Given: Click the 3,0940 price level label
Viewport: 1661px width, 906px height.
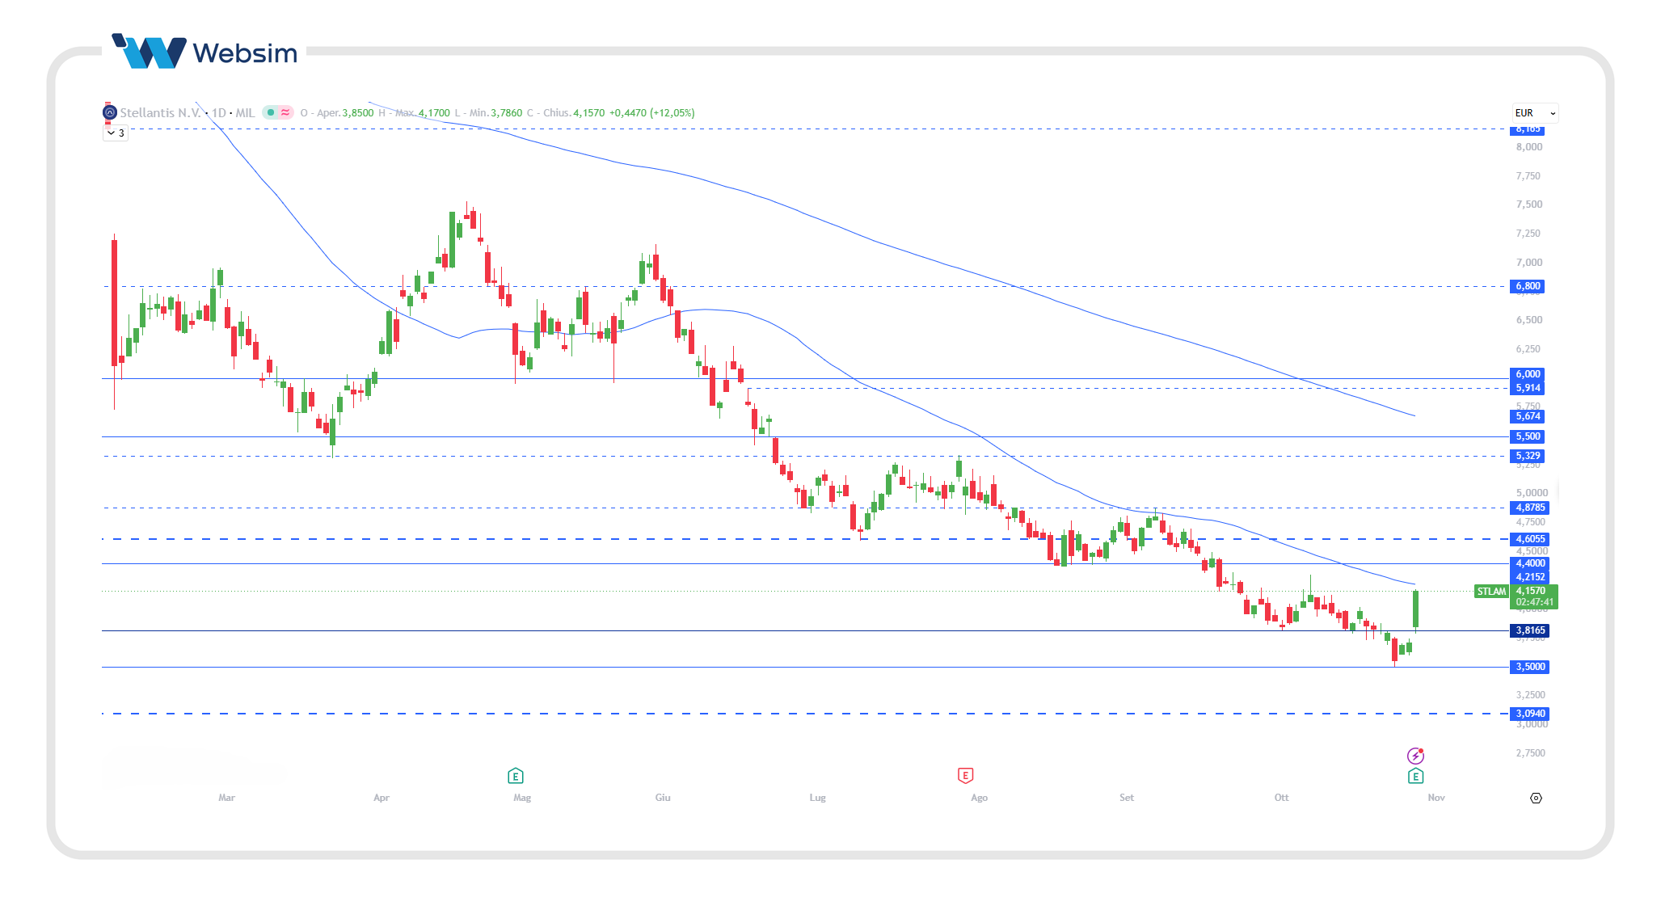Looking at the screenshot, I should (1530, 714).
